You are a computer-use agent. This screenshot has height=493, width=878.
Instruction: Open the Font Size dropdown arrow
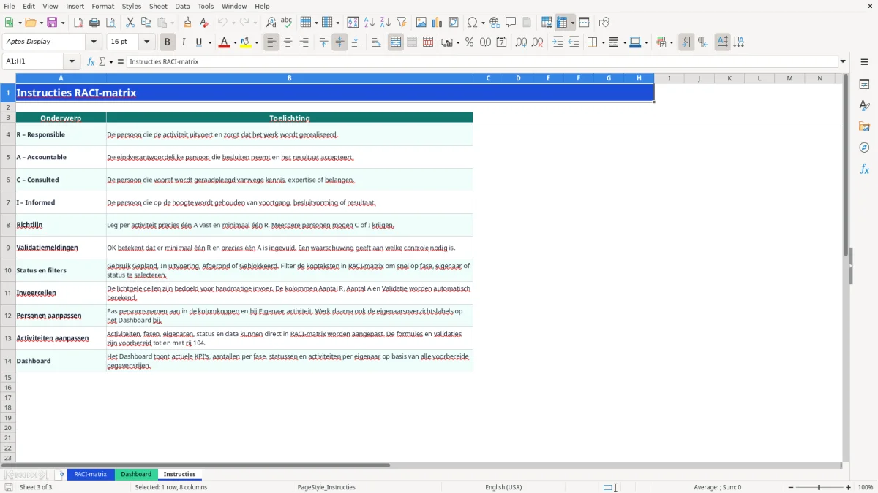(x=147, y=42)
